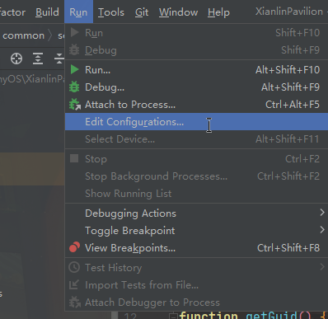This screenshot has width=328, height=319.
Task: Click the common breadcrumb item
Action: coord(24,35)
